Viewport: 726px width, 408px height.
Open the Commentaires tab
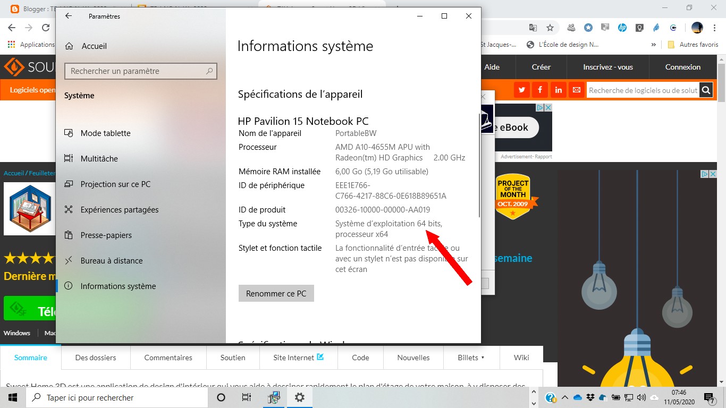(x=168, y=358)
